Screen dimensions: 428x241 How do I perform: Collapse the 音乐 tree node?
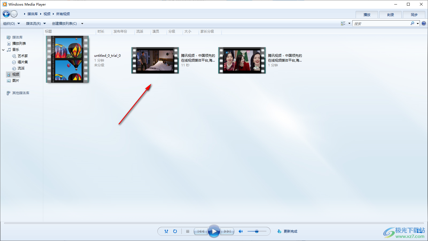[3, 50]
